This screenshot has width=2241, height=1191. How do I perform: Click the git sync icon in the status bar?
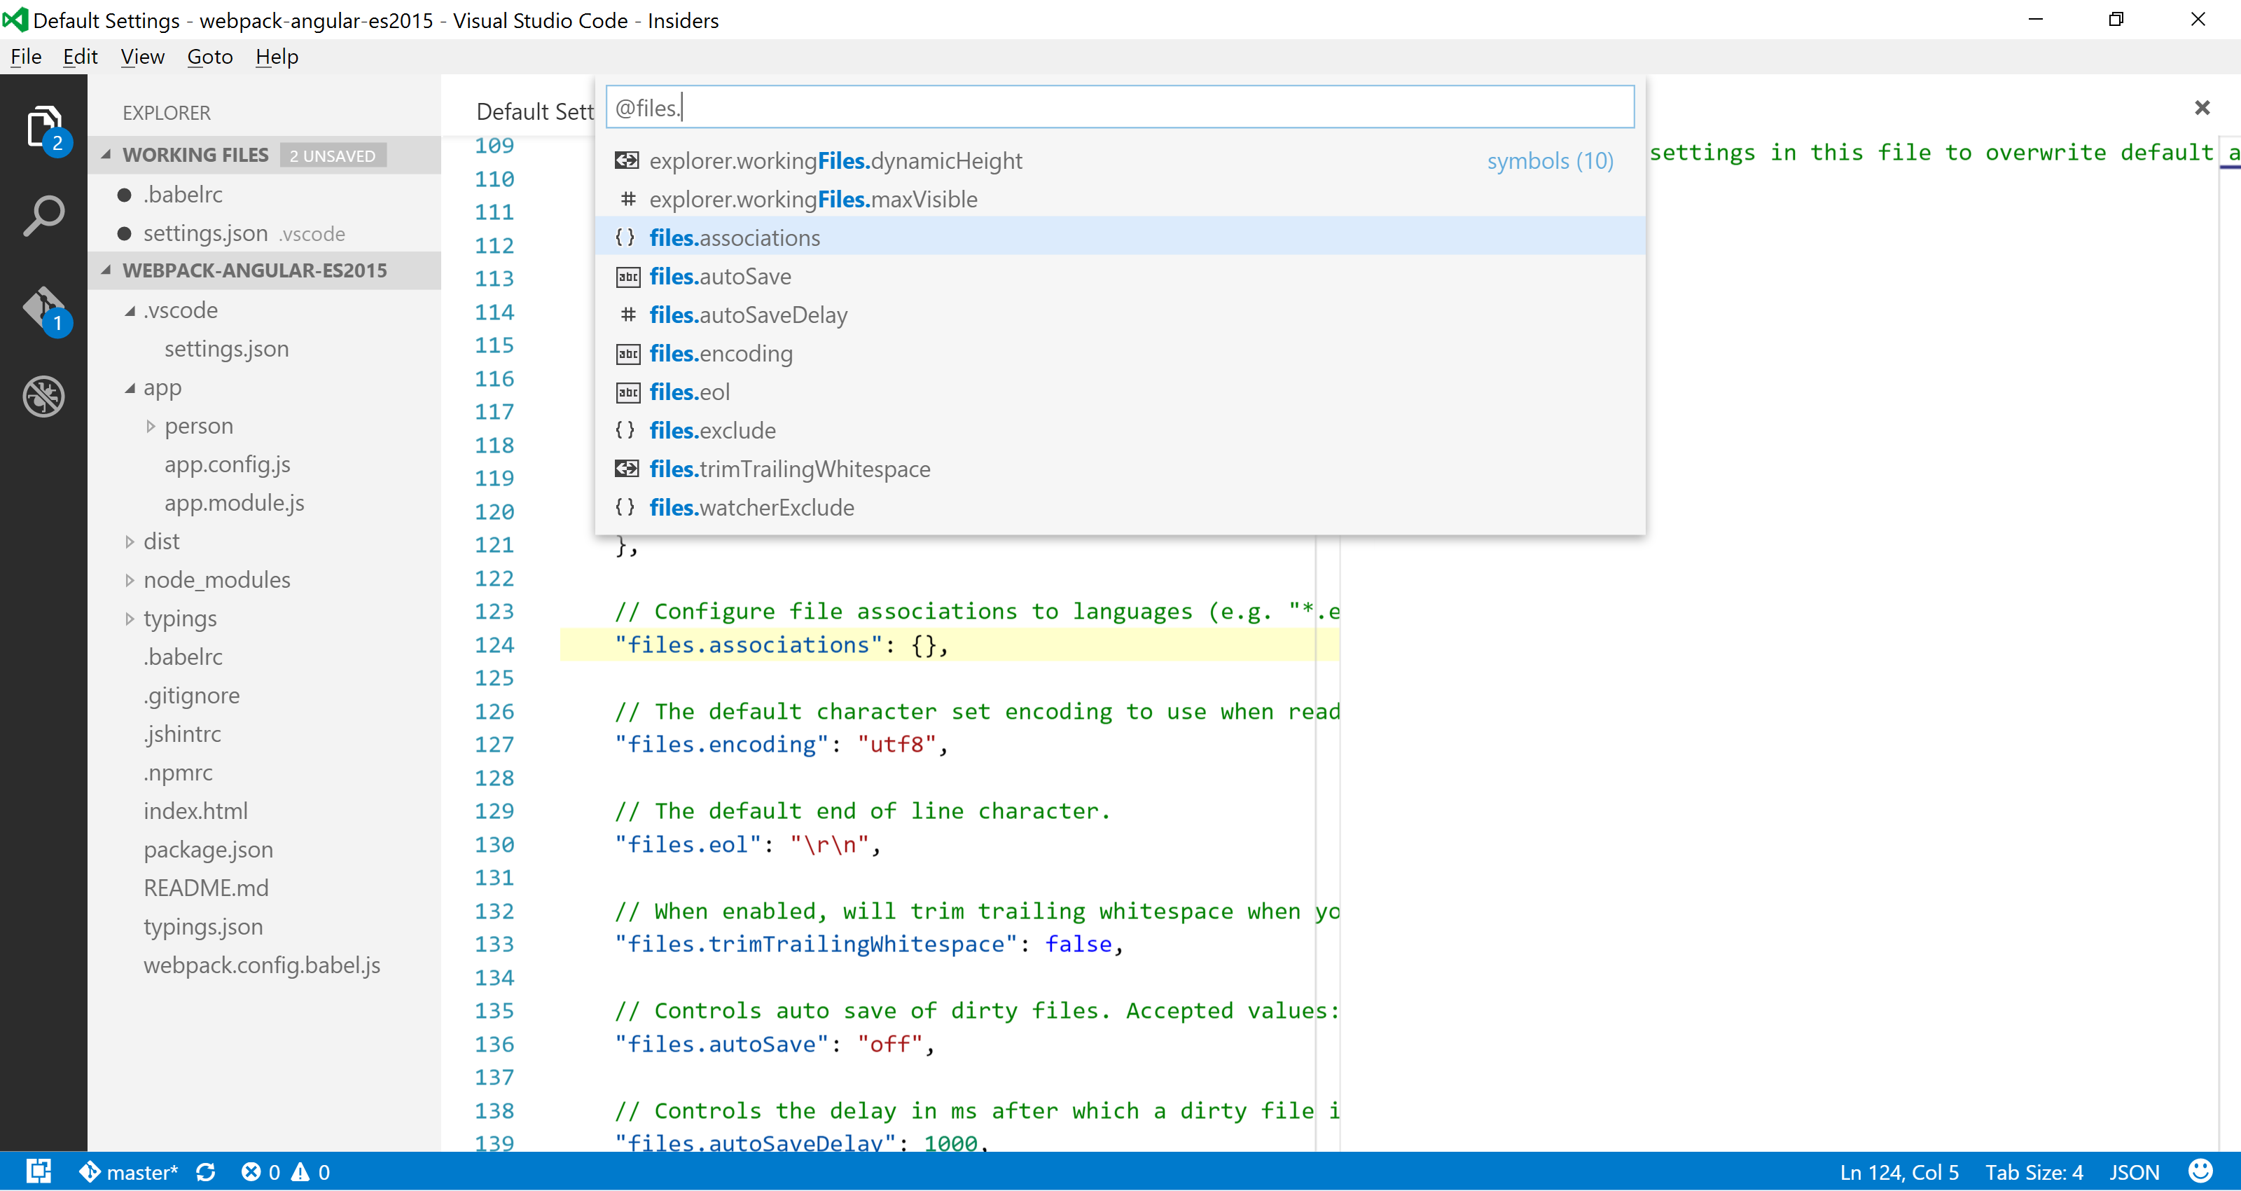tap(206, 1172)
